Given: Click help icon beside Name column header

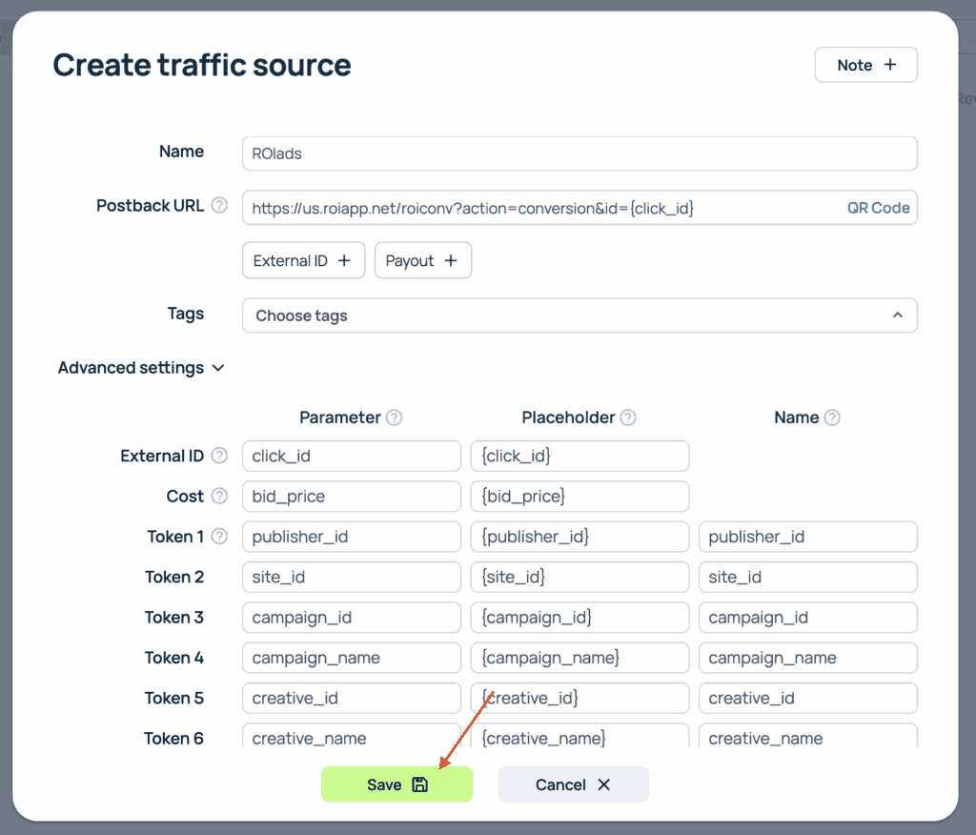Looking at the screenshot, I should pyautogui.click(x=832, y=417).
